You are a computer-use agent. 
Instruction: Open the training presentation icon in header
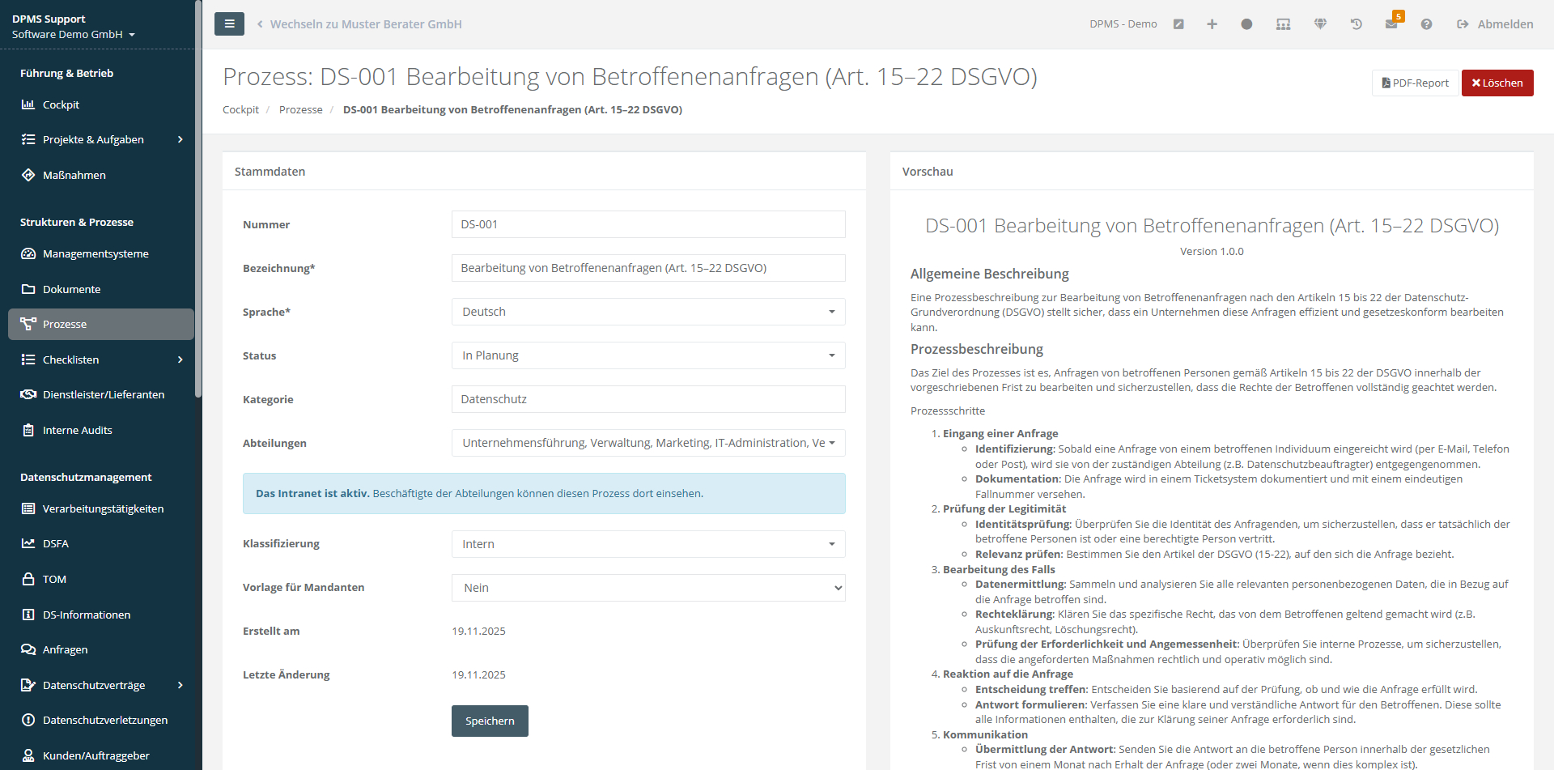coord(1283,24)
